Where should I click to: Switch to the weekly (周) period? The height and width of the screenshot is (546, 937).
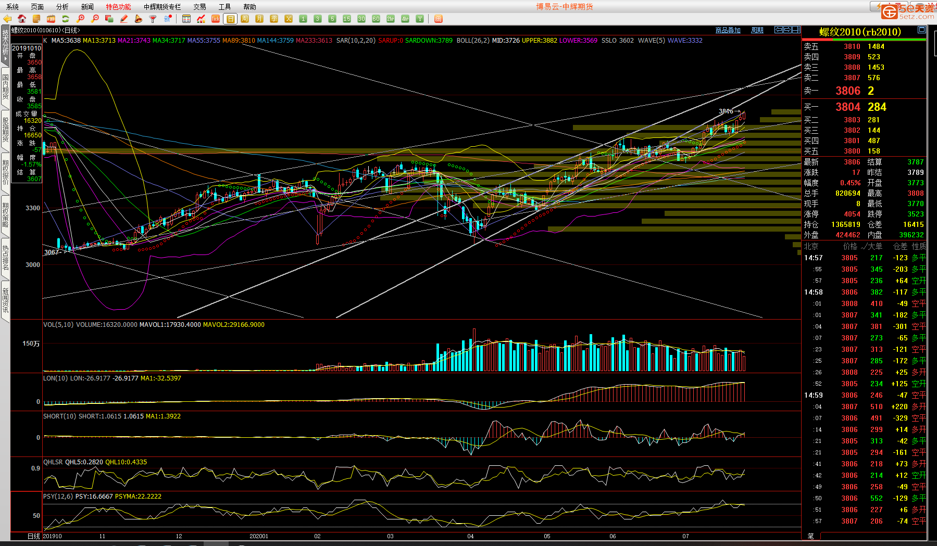[x=245, y=19]
